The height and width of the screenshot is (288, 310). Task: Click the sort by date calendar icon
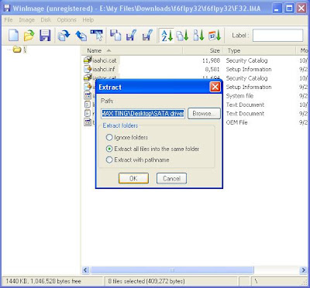pyautogui.click(x=215, y=35)
